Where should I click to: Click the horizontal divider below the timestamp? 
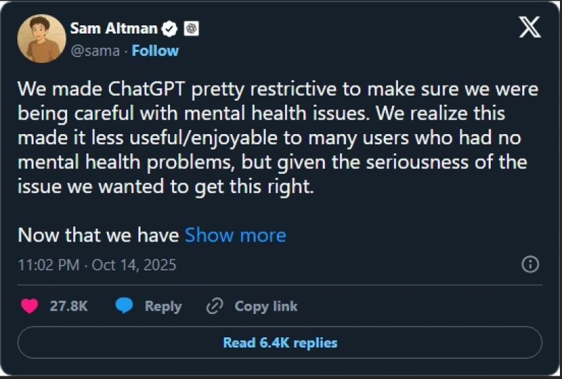coord(280,285)
